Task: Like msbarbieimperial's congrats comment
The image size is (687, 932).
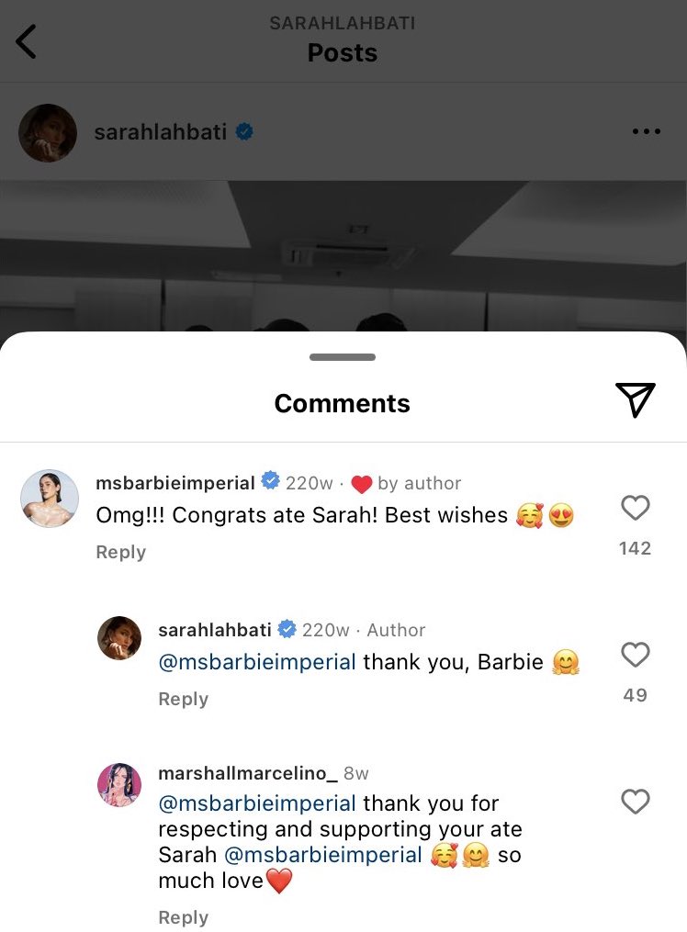Action: 636,508
